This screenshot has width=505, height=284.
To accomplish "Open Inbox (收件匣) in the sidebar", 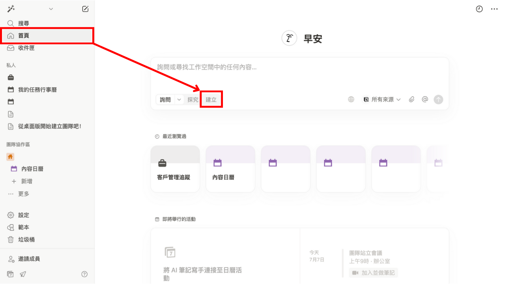I will 47,48.
